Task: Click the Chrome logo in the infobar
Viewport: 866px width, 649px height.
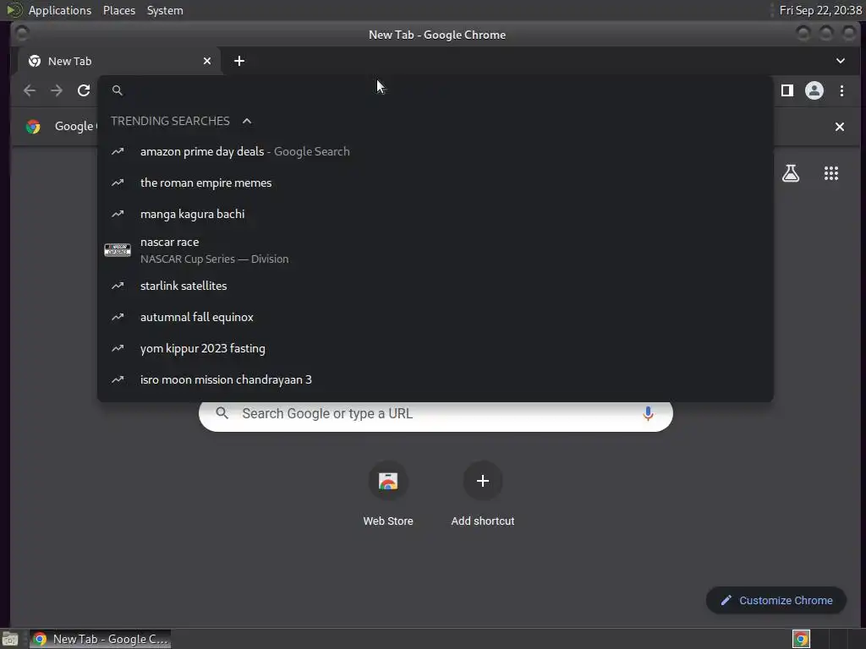Action: point(33,127)
